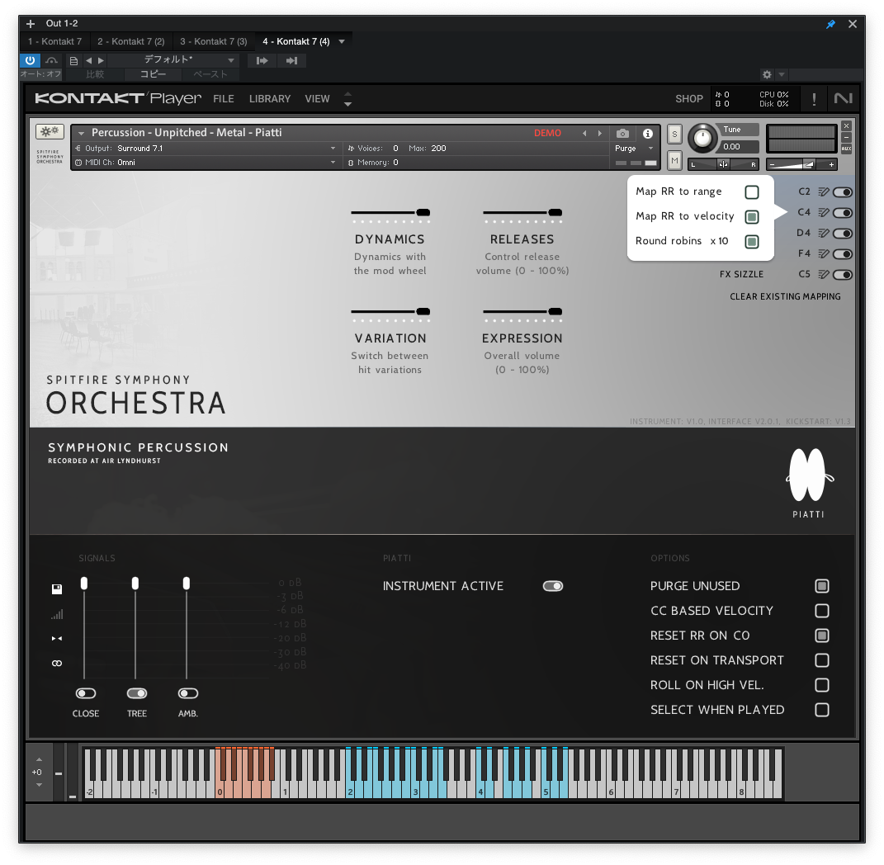This screenshot has width=884, height=865.
Task: Click the edit icon beside C2
Action: point(824,192)
